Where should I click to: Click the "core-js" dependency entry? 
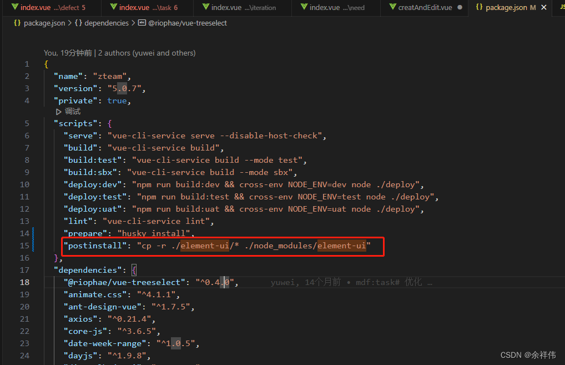pos(112,332)
